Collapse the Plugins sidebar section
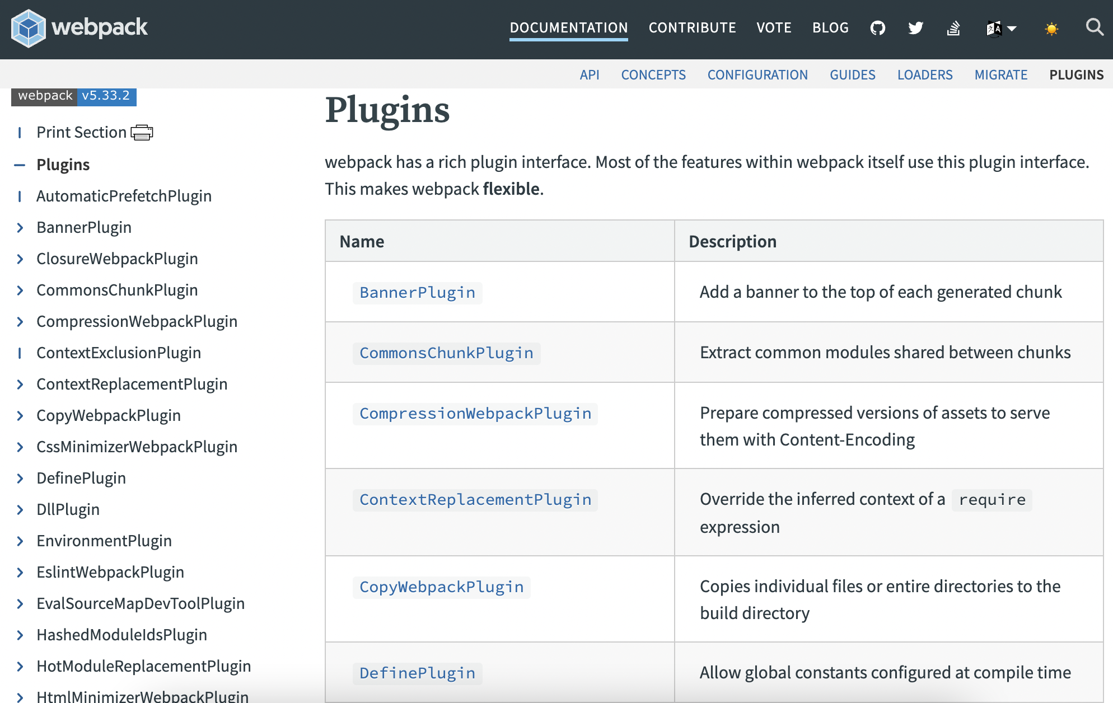The height and width of the screenshot is (703, 1113). click(20, 165)
